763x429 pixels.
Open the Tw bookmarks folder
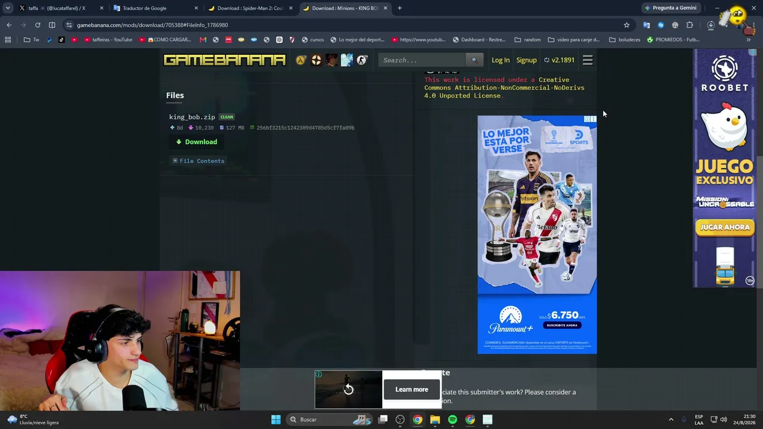click(x=32, y=40)
